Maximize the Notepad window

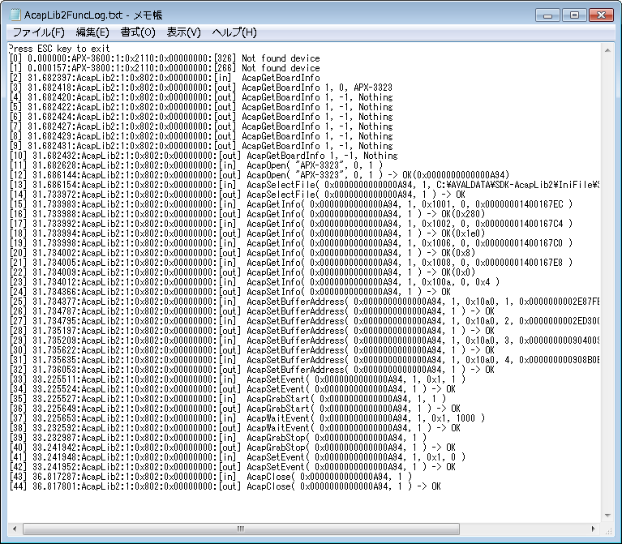coord(574,15)
